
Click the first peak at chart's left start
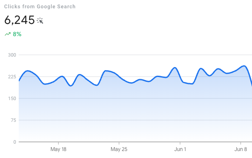pyautogui.click(x=28, y=71)
